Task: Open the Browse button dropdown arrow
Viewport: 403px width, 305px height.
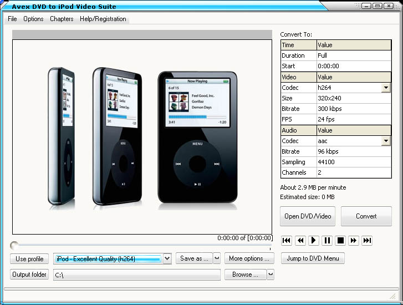Action: click(271, 274)
